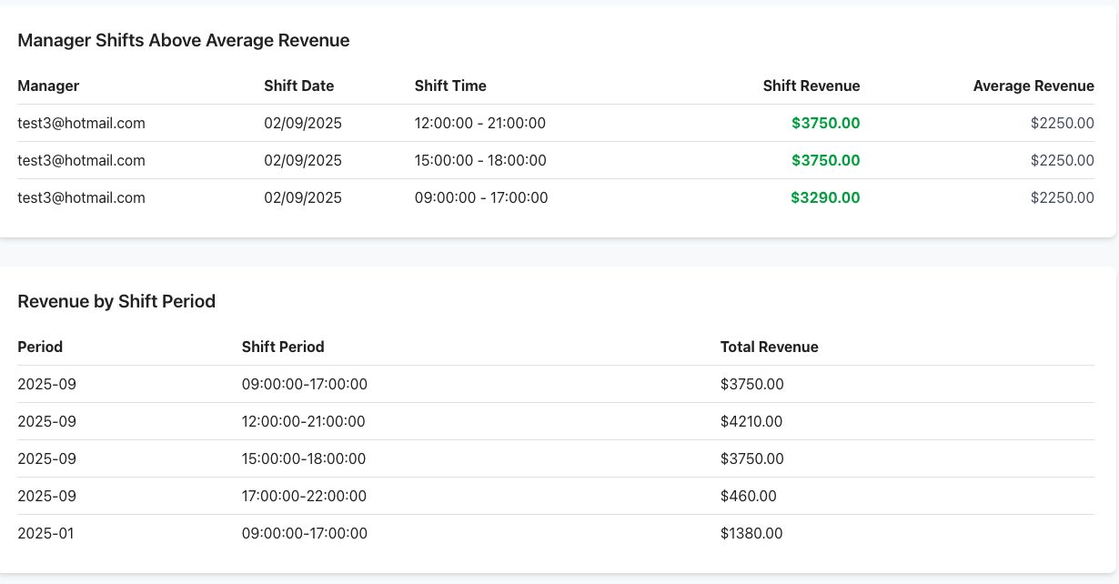Viewport: 1119px width, 584px height.
Task: Click the Shift Revenue column header
Action: [x=811, y=86]
